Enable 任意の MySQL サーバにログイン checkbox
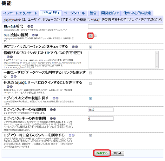Screen dimensions: 165x161 tap(90, 83)
